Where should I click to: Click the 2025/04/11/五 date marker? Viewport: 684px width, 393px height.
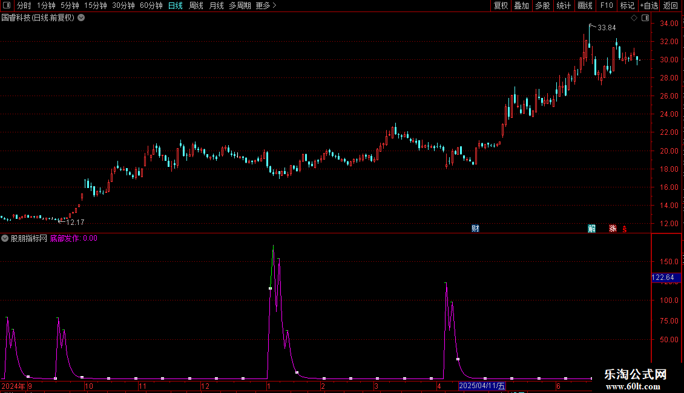(482, 386)
